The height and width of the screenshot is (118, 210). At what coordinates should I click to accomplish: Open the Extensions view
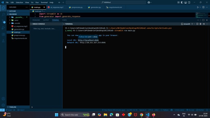pyautogui.click(x=3, y=34)
